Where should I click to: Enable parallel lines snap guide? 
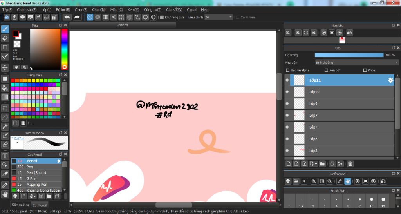point(98,17)
